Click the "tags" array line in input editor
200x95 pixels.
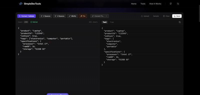click(46, 39)
